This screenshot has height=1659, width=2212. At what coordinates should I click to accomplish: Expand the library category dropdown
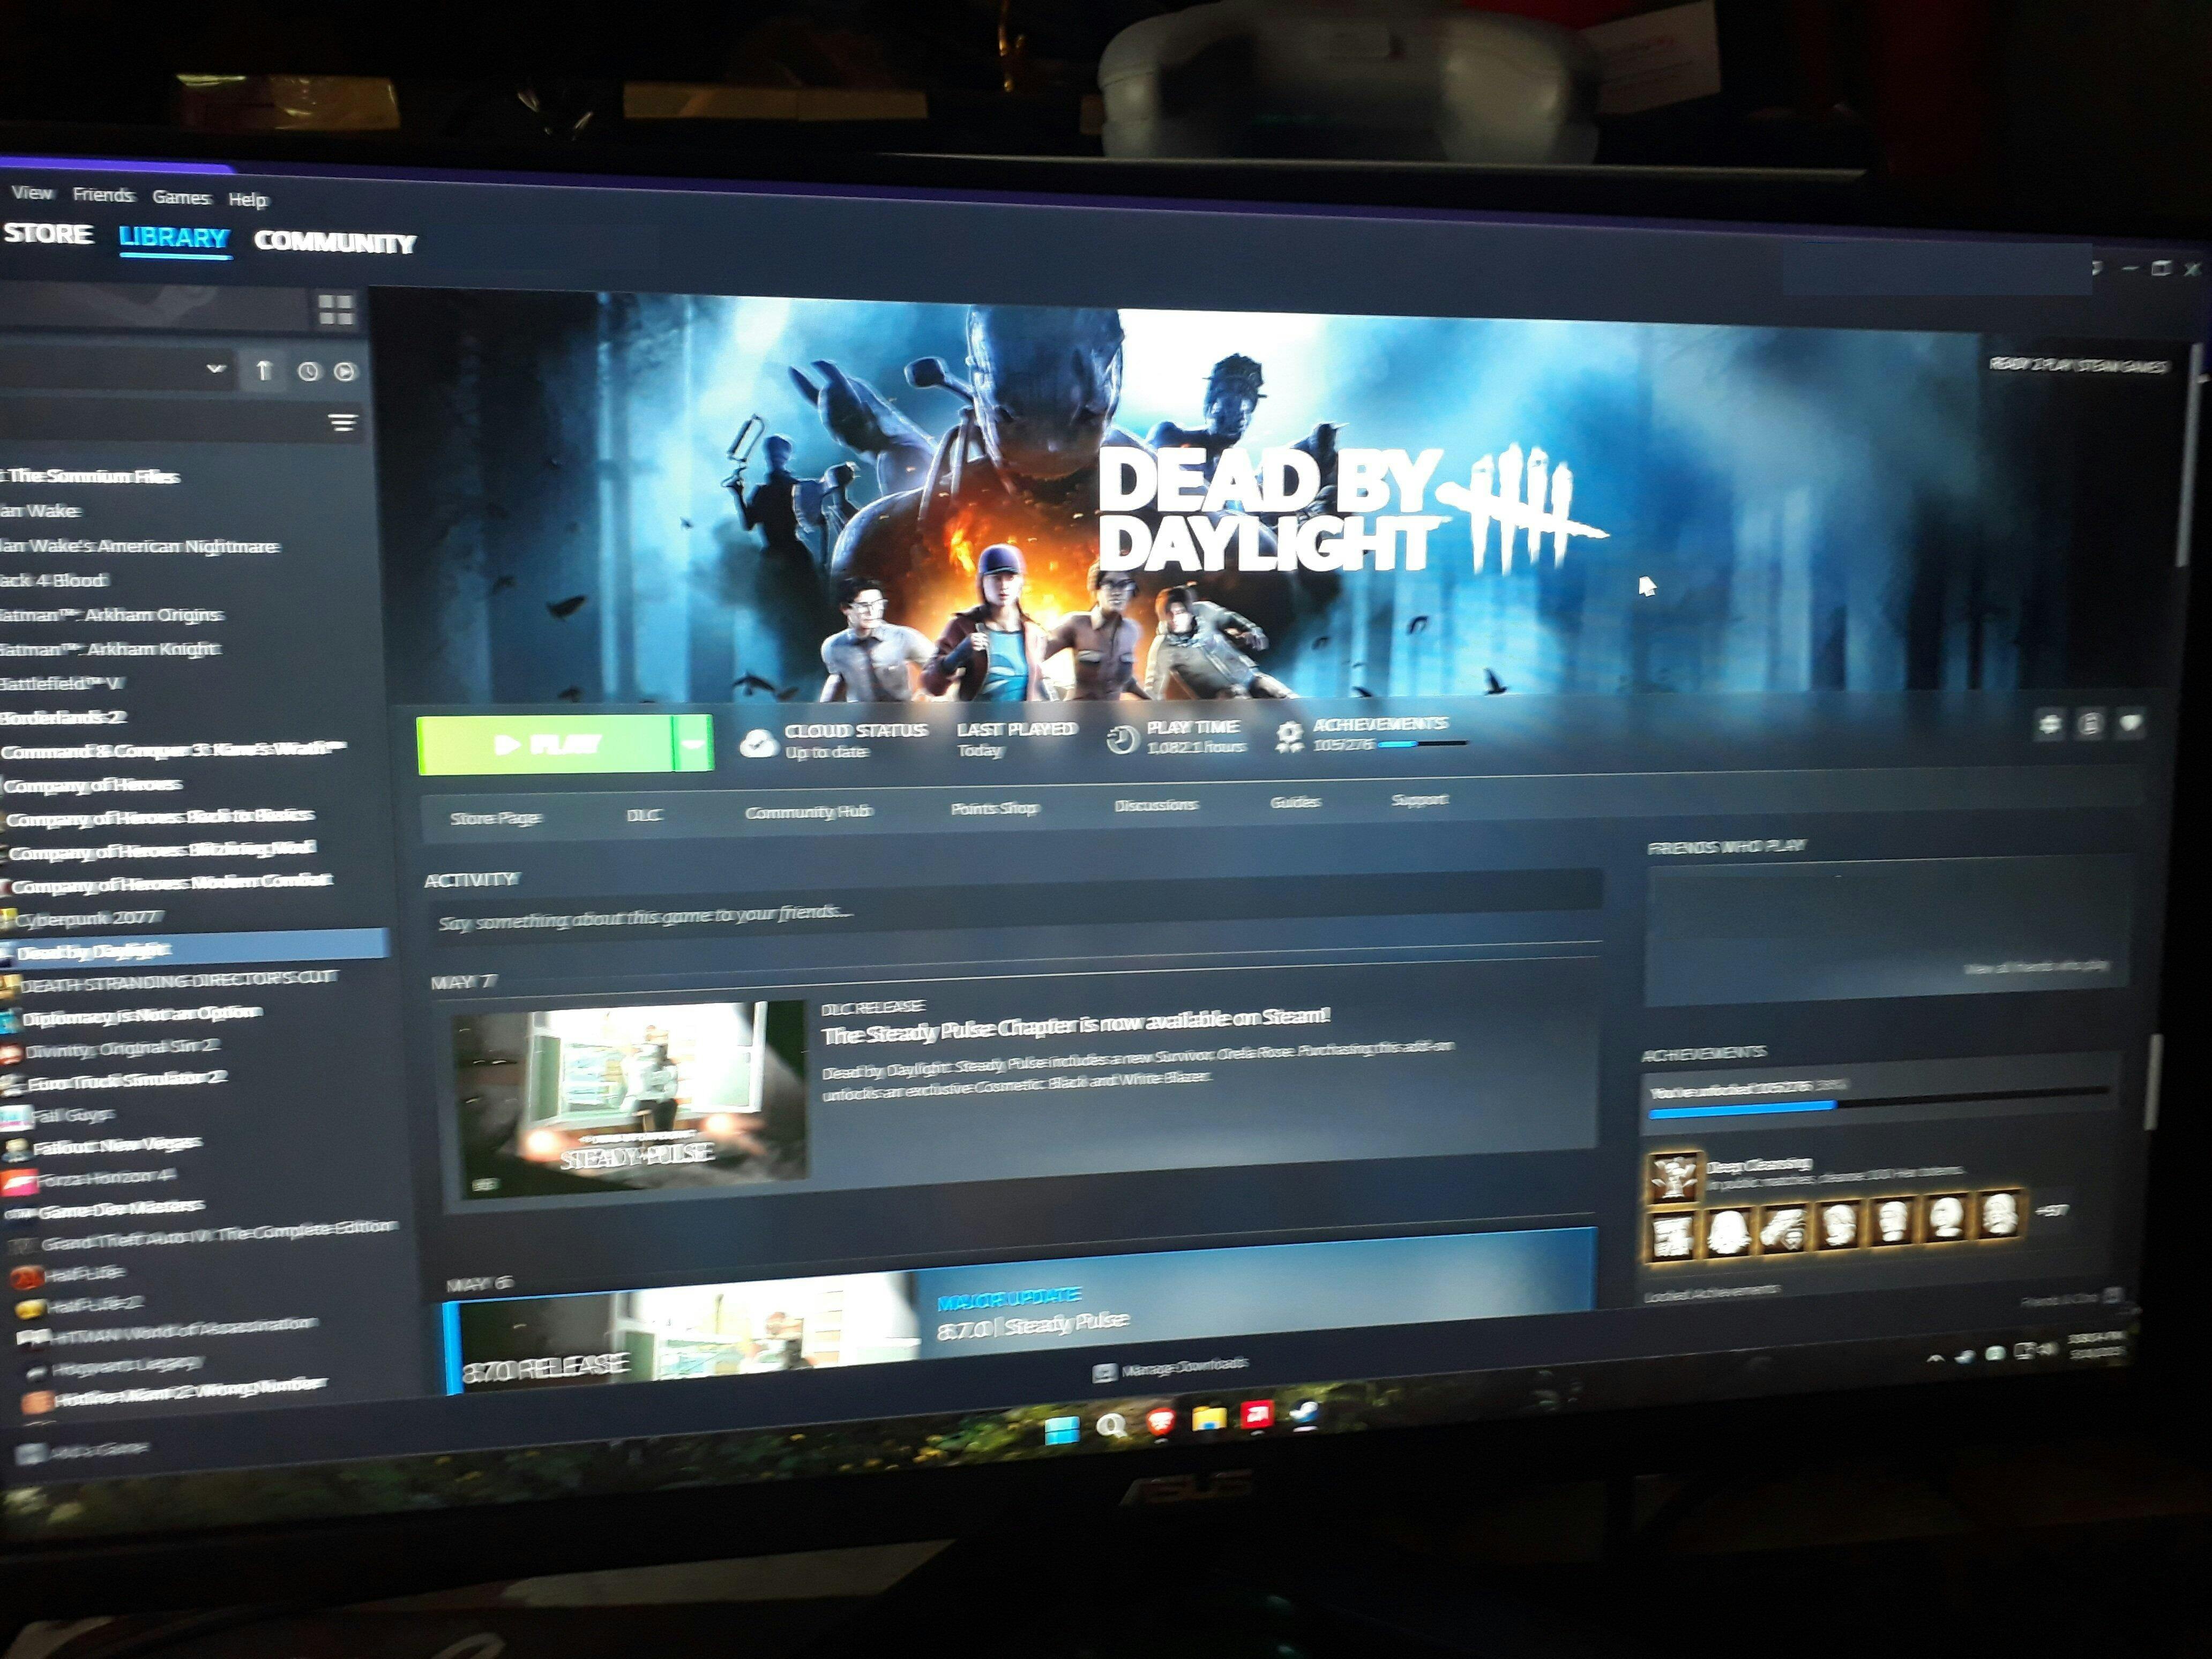[215, 369]
